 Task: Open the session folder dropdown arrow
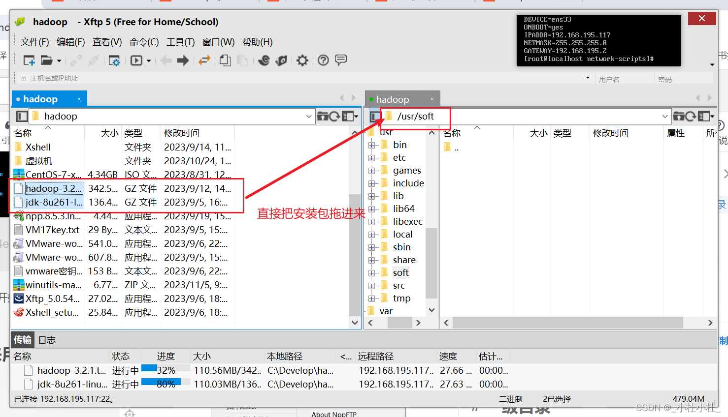pyautogui.click(x=59, y=61)
